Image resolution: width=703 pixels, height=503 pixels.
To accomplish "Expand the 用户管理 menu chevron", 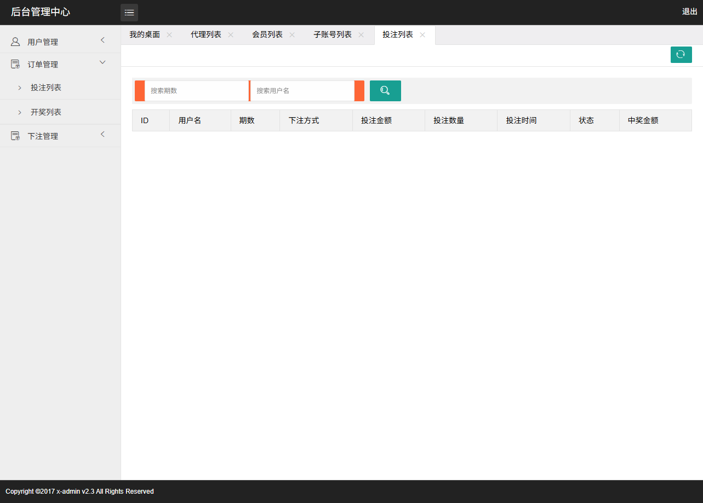I will [x=102, y=40].
